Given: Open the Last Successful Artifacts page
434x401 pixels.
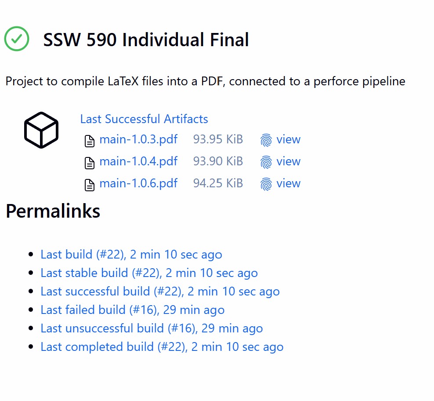Looking at the screenshot, I should coord(144,119).
